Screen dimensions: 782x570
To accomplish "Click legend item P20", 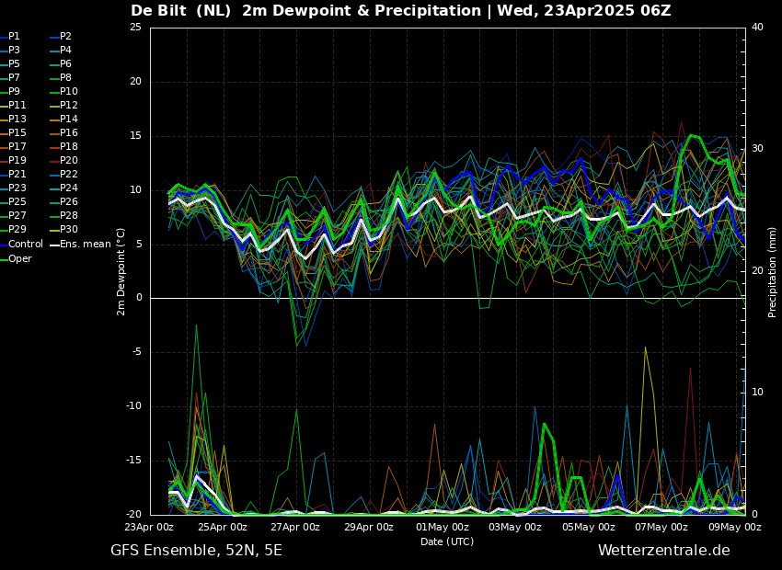I will click(x=64, y=161).
